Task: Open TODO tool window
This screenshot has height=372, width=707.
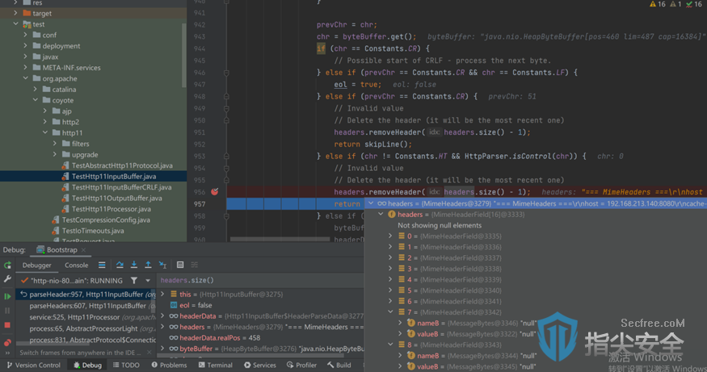Action: click(x=126, y=366)
